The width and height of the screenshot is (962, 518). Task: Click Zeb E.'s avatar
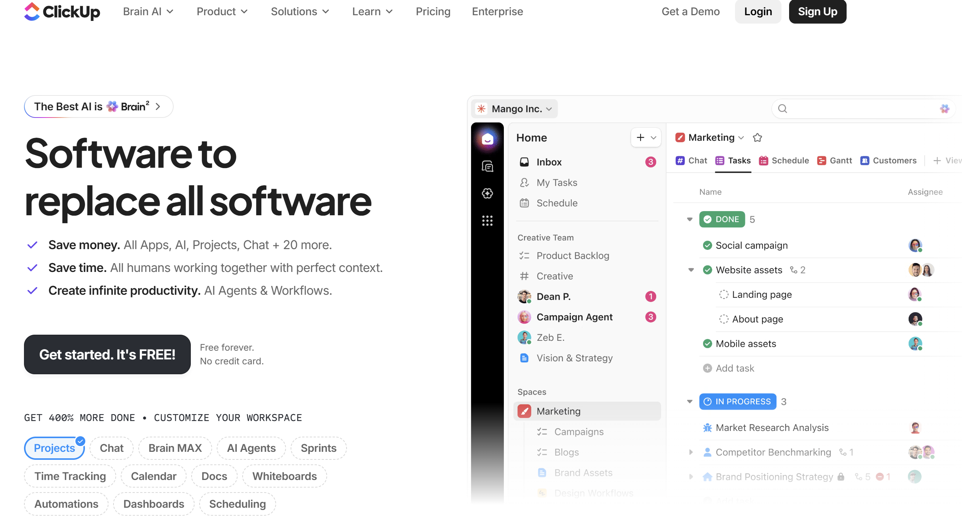(524, 338)
